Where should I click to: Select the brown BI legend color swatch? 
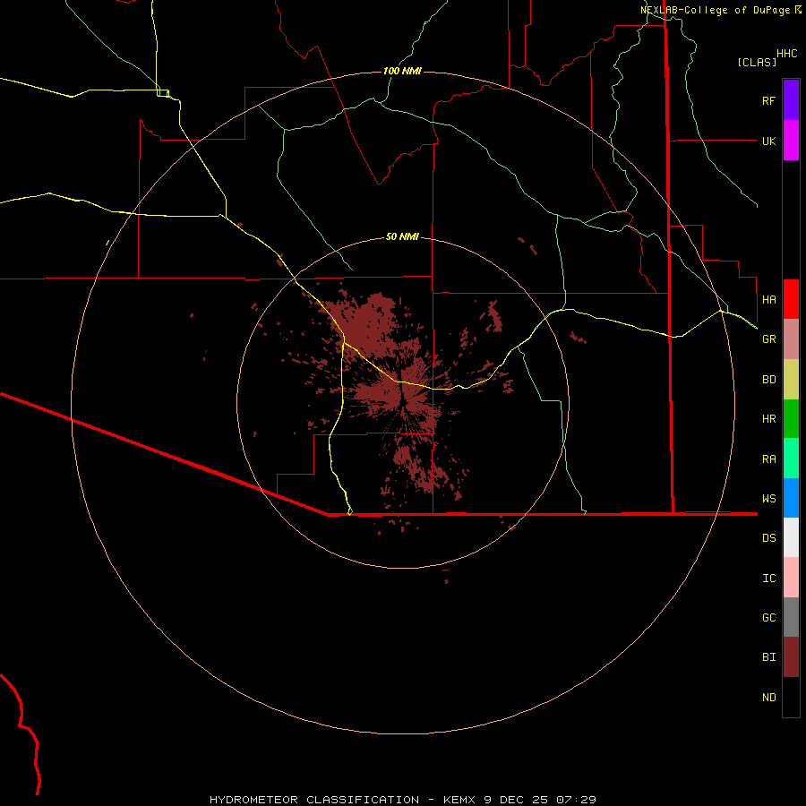tap(791, 657)
